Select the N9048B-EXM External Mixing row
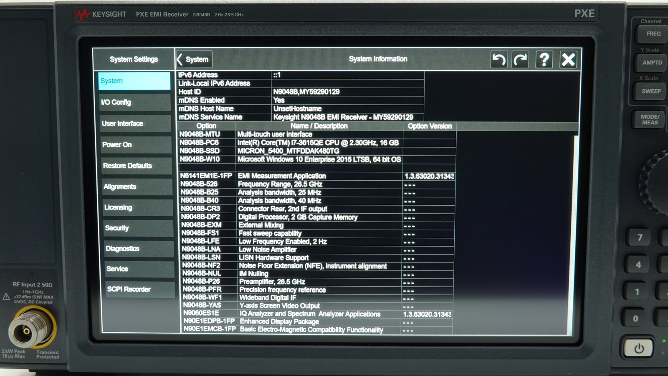Viewport: 668px width, 376px height. (x=317, y=225)
